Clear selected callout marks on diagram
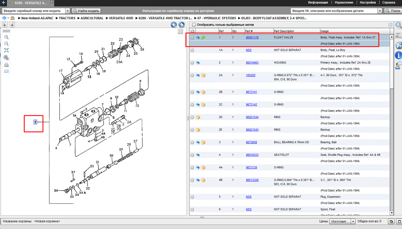The width and height of the screenshot is (402, 229). [6, 58]
